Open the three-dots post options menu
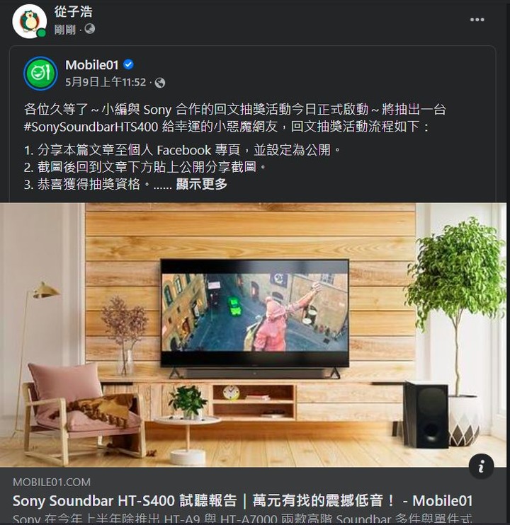Image resolution: width=510 pixels, height=525 pixels. 477,20
